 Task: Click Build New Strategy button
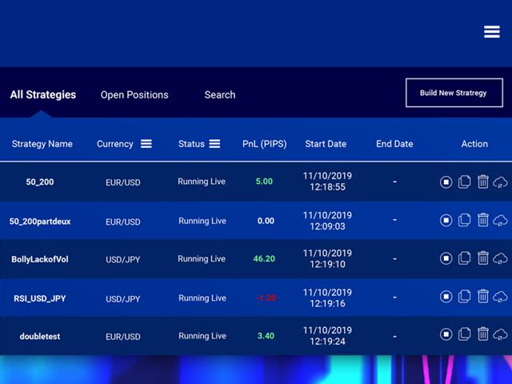click(453, 93)
